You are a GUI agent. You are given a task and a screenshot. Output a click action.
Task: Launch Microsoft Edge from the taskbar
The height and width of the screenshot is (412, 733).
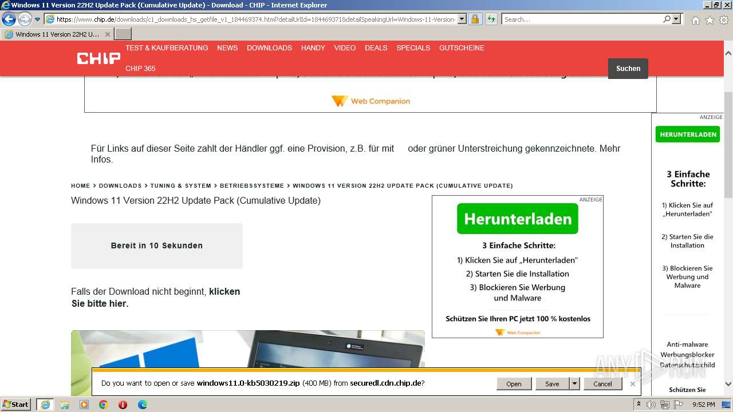pos(143,405)
